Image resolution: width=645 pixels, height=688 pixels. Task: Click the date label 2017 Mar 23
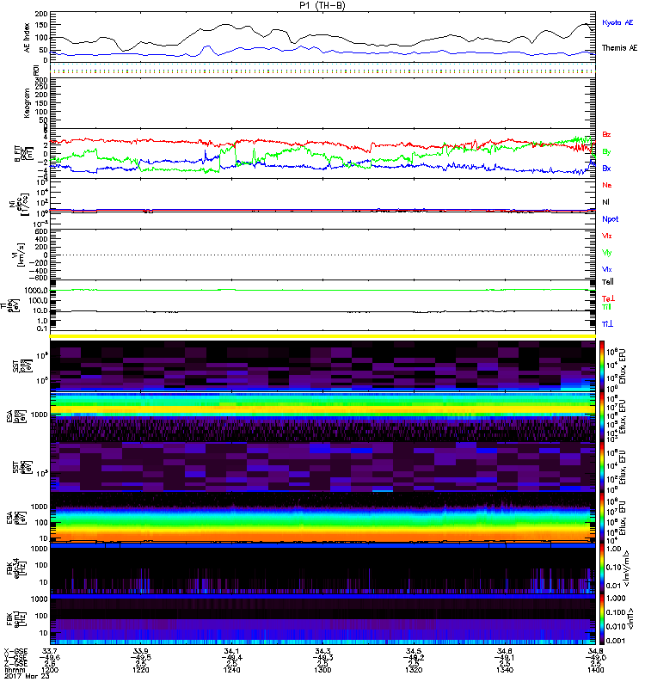27,676
